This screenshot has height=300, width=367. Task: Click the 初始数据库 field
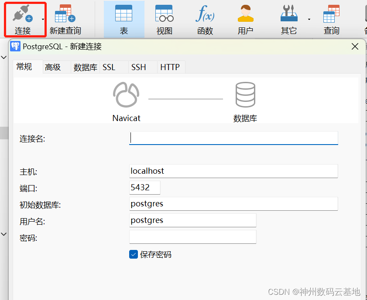233,204
